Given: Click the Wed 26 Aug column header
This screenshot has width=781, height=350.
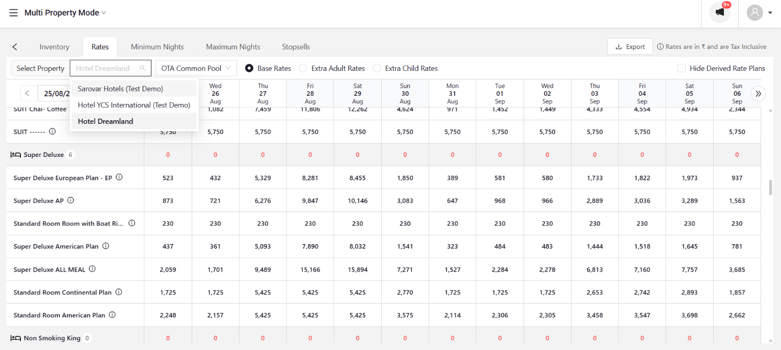Looking at the screenshot, I should point(215,93).
